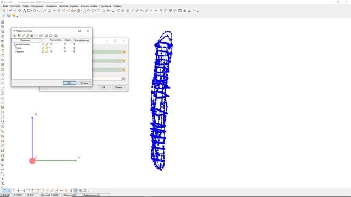Toggle the lock icon of Направляющие layer
Viewport: 351px width, 197px height.
tap(47, 44)
